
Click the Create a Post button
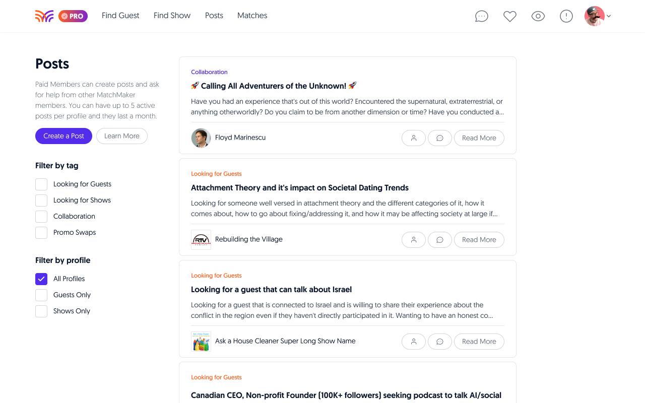tap(63, 136)
